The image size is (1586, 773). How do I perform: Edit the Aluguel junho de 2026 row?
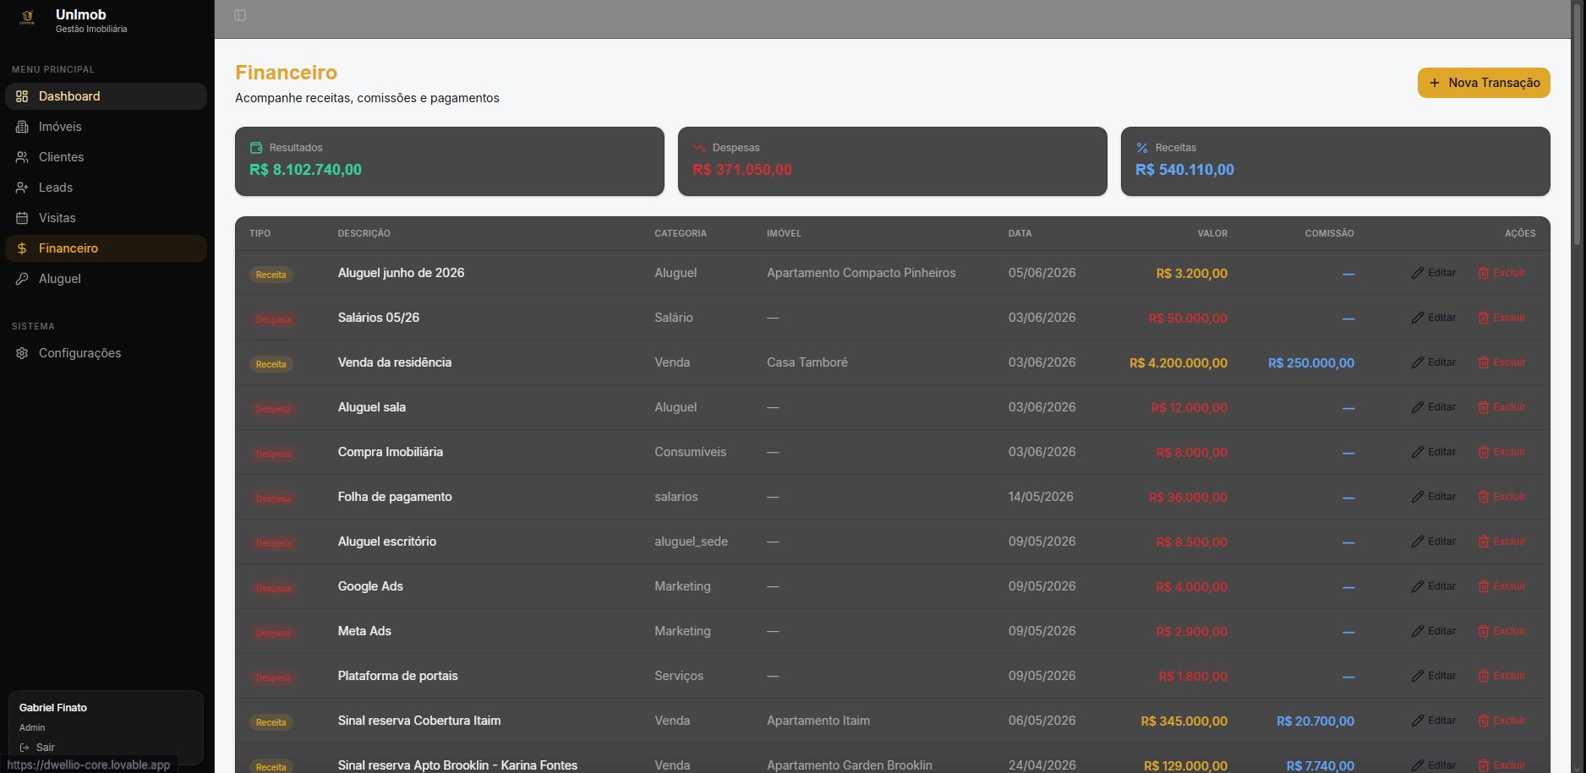tap(1434, 273)
